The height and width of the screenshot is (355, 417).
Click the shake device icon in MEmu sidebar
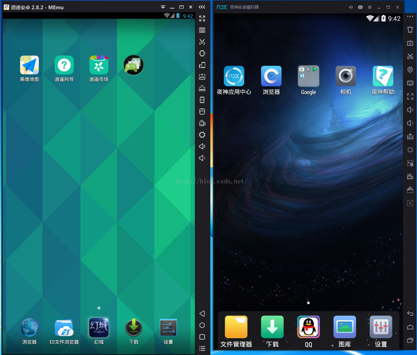202,53
